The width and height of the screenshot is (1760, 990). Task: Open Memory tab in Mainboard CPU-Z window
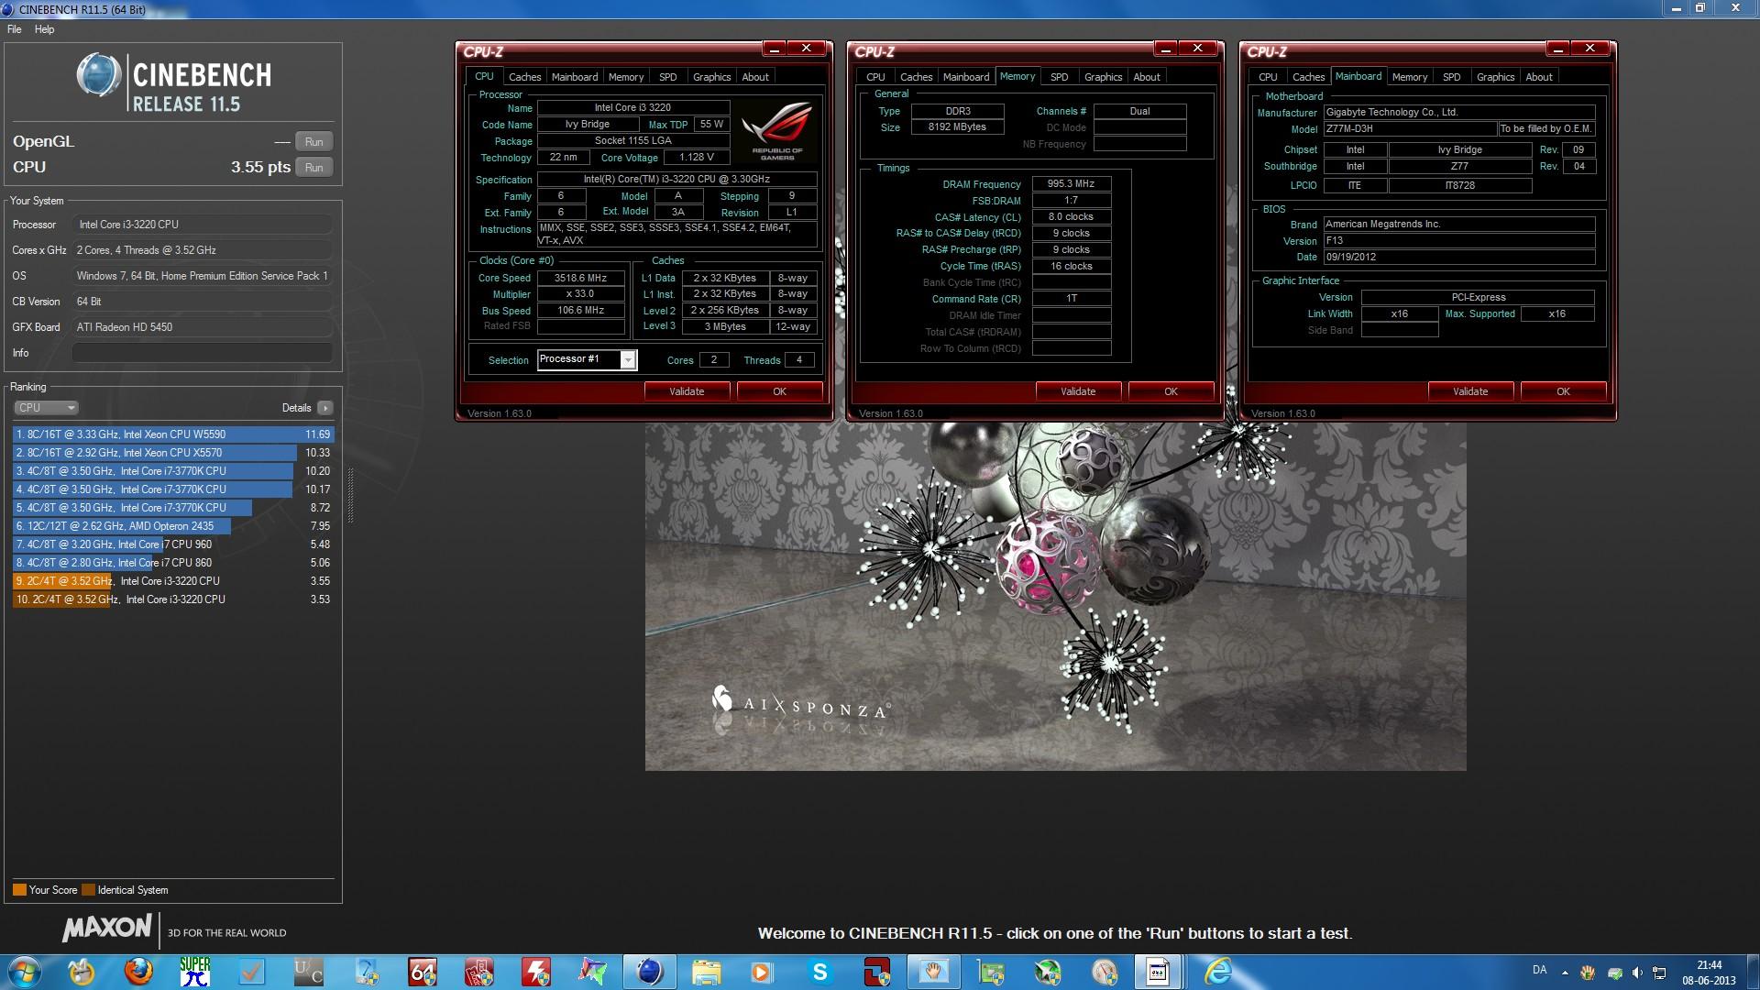[x=1409, y=77]
